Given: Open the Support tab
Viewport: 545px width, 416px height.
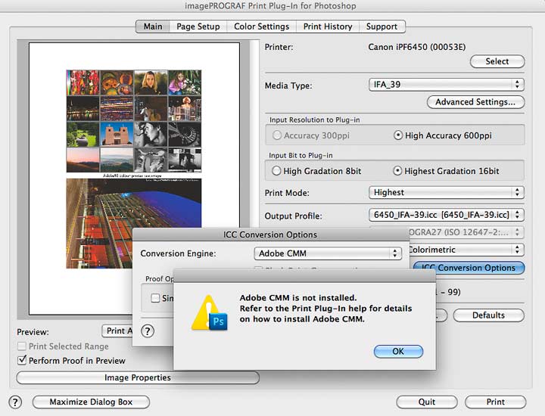Looking at the screenshot, I should pyautogui.click(x=381, y=26).
